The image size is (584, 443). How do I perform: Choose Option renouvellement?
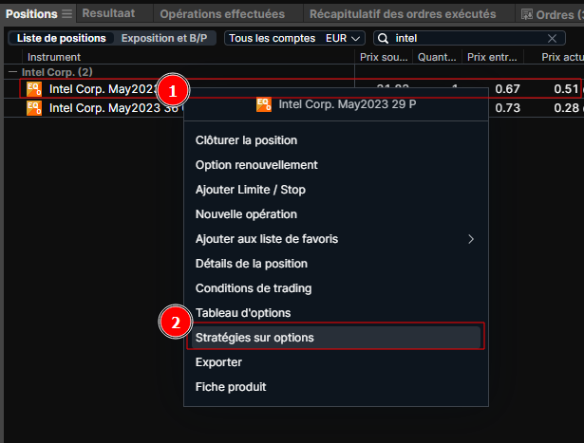coord(336,165)
